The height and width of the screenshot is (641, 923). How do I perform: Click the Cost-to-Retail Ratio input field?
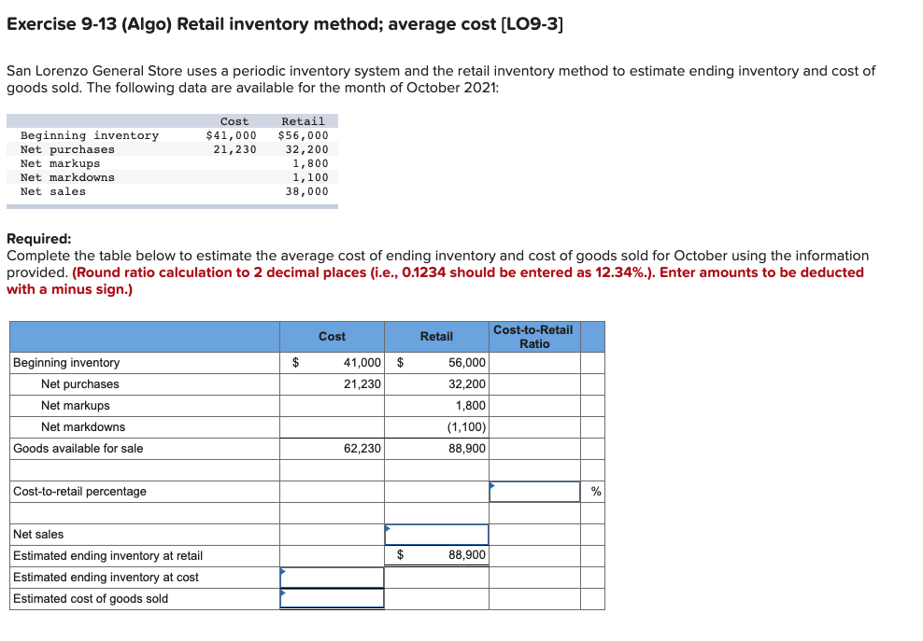click(533, 491)
